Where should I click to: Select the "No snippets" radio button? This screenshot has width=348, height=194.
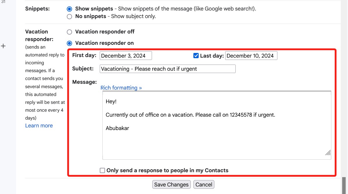[69, 17]
